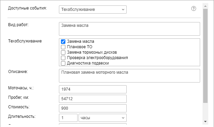Select the Стоимость field with 900
Screen dimensions: 214x127
pos(93,108)
